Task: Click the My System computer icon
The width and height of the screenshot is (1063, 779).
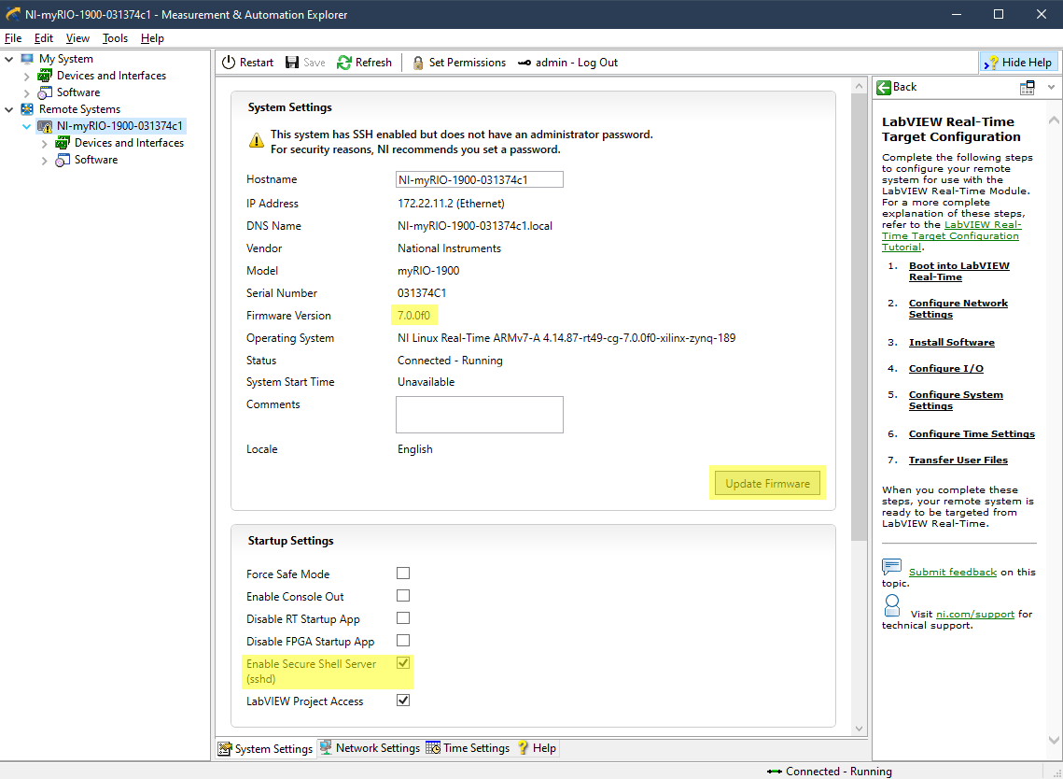Action: click(27, 59)
